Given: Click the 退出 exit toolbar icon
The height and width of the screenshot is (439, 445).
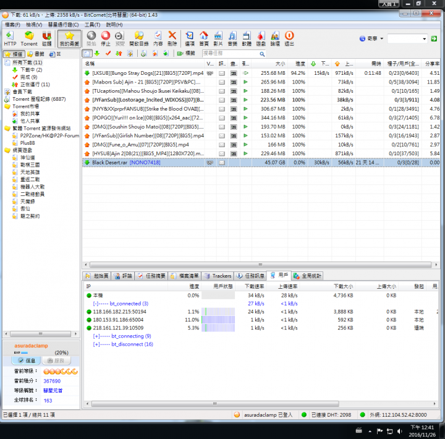Looking at the screenshot, I should click(289, 38).
